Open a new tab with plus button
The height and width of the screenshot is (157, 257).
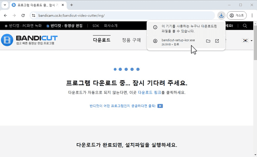72,5
